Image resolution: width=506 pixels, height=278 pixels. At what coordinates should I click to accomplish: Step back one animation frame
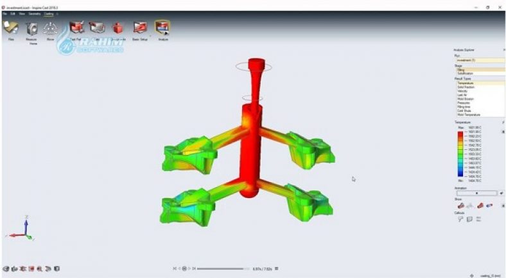[179, 268]
